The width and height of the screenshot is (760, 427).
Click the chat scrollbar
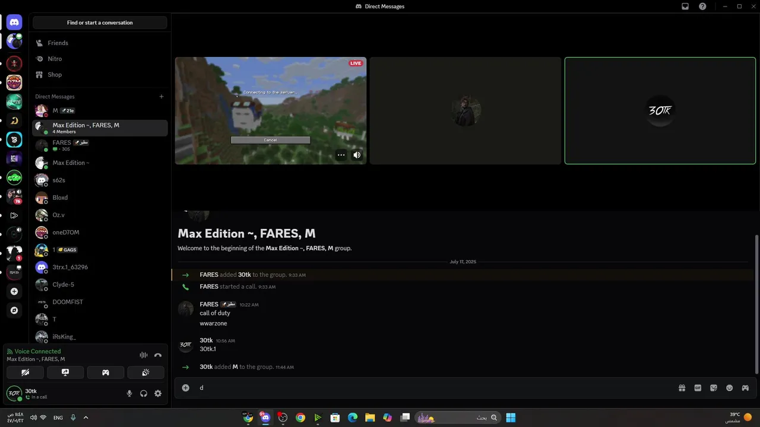tap(756, 304)
